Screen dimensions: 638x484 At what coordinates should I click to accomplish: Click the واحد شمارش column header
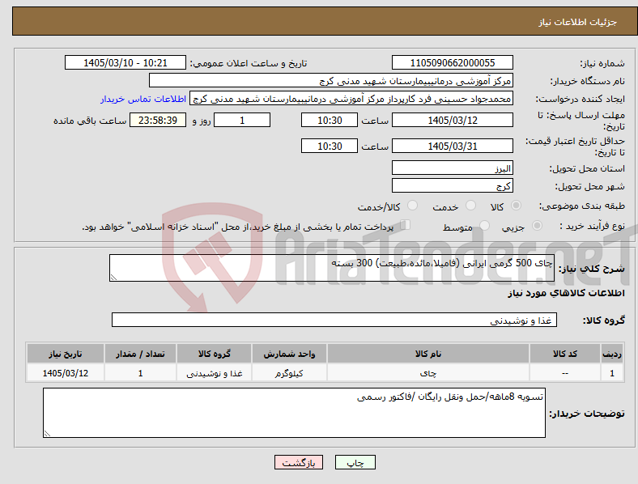coord(289,354)
